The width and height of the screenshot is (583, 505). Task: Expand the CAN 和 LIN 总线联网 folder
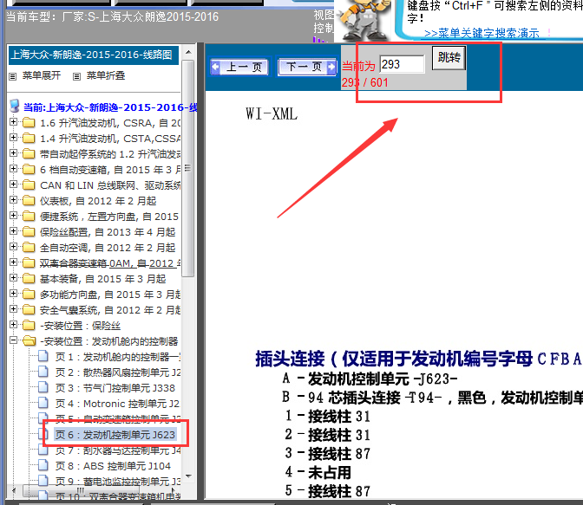(x=13, y=185)
